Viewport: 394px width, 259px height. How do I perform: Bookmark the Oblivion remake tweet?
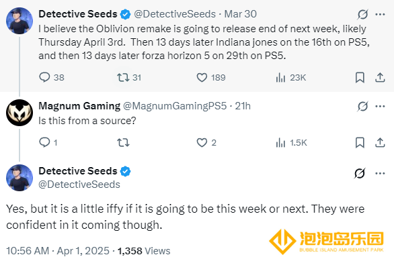[x=360, y=77]
